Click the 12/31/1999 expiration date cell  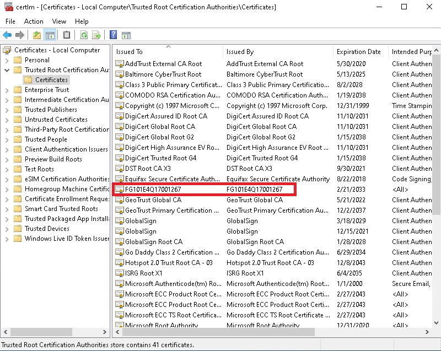click(353, 106)
